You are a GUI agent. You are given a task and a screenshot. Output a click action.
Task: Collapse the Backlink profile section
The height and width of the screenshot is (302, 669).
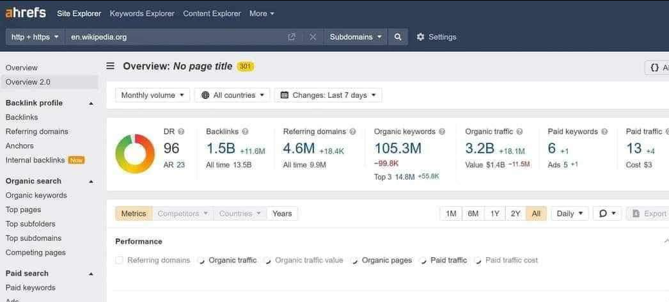point(91,103)
